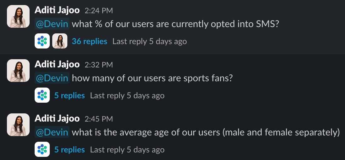Image resolution: width=345 pixels, height=160 pixels.
Task: Open Aditi Jajoo's avatar on 2:45 PM message
Action: coord(18,124)
